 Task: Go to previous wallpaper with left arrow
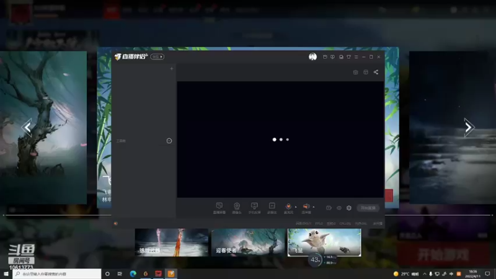point(27,128)
